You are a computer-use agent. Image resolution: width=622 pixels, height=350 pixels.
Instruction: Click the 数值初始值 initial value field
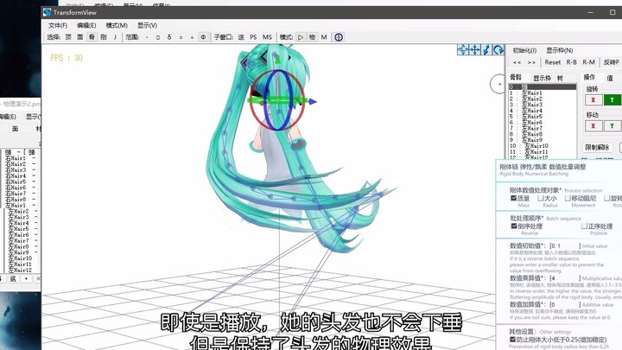(x=565, y=246)
